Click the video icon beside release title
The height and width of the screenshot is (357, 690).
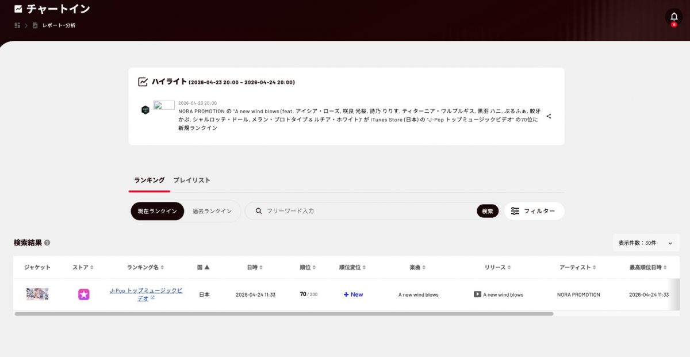pos(477,294)
